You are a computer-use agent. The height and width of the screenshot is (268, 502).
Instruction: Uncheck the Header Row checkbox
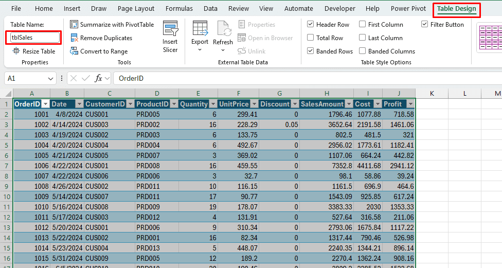[311, 25]
